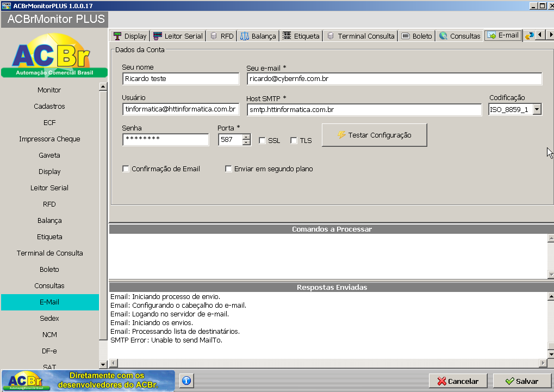Click the Testar Configuração button
This screenshot has height=392, width=554.
[375, 135]
